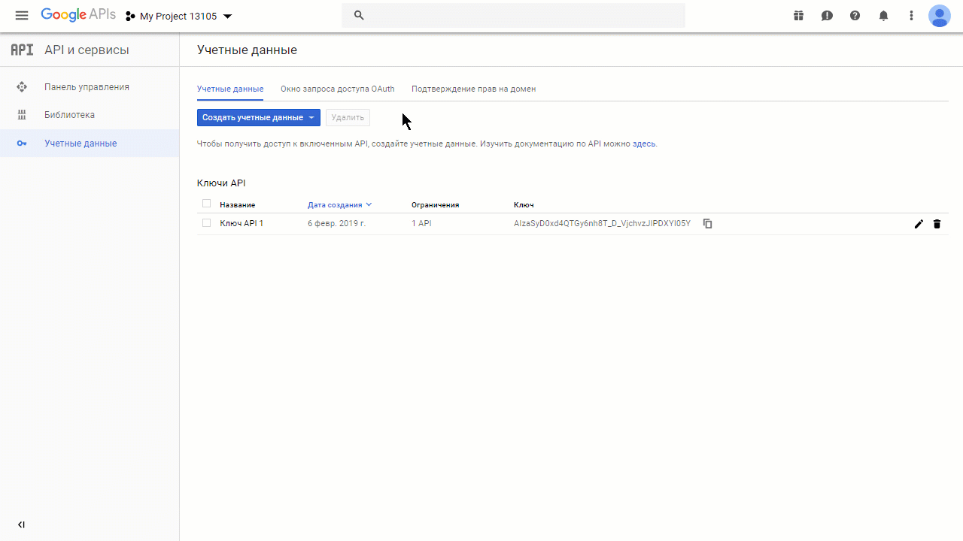Image resolution: width=963 pixels, height=541 pixels.
Task: Toggle the select-all checkbox in table header
Action: tap(206, 204)
